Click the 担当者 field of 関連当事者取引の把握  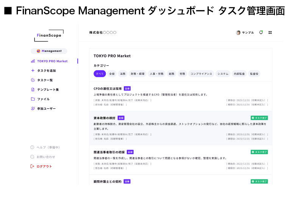[x=110, y=168]
